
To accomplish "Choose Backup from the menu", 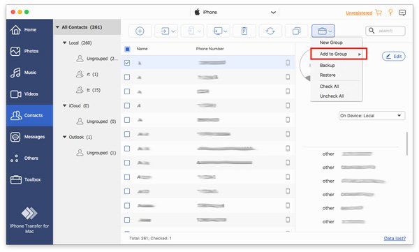I will pyautogui.click(x=328, y=66).
